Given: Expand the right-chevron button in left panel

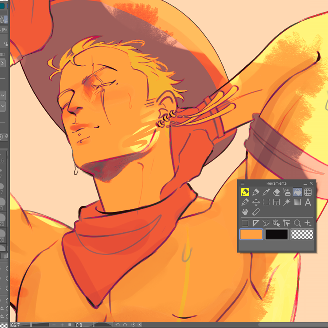Looking at the screenshot, I should click(x=3, y=63).
